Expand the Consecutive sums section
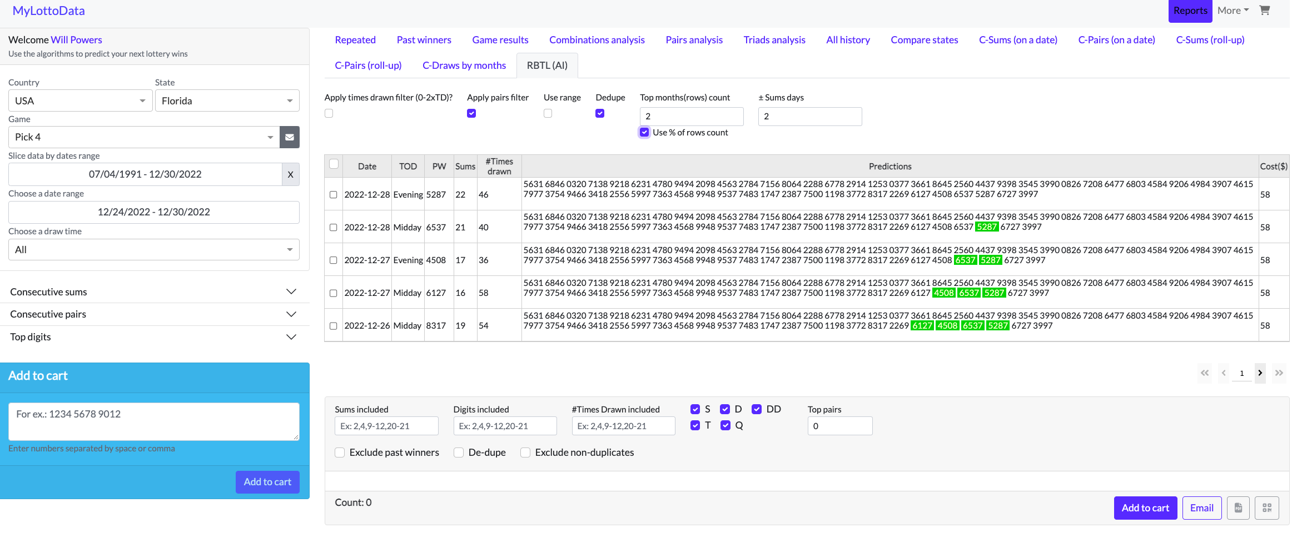 click(154, 292)
